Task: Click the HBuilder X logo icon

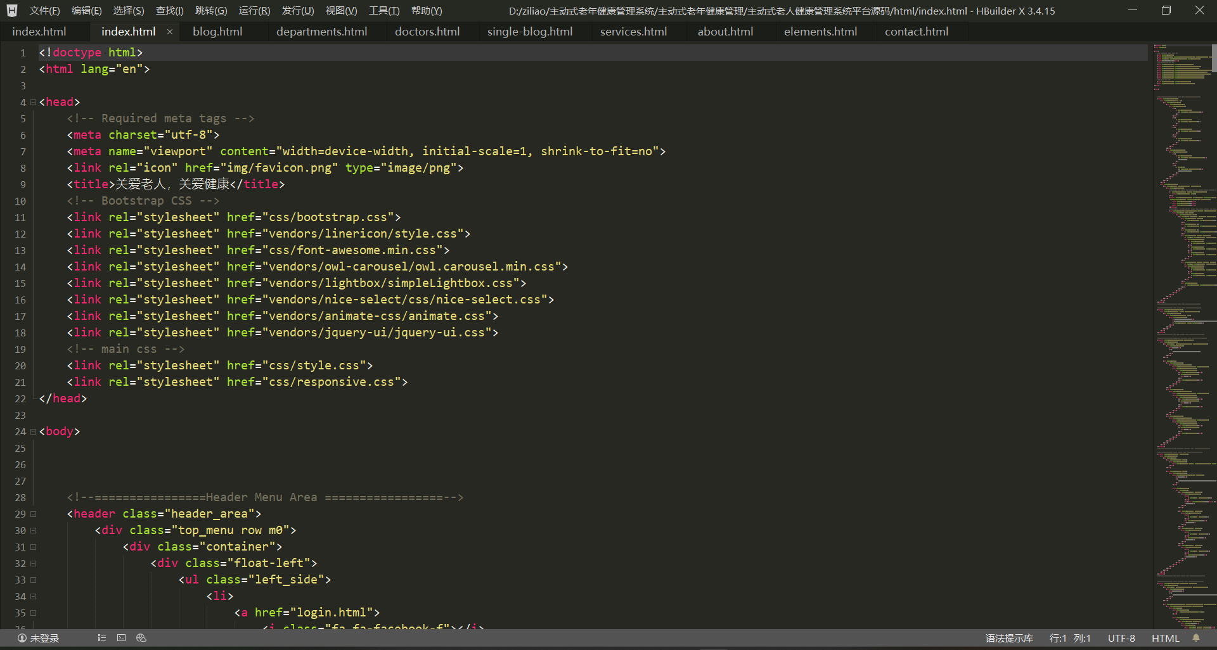Action: point(12,11)
